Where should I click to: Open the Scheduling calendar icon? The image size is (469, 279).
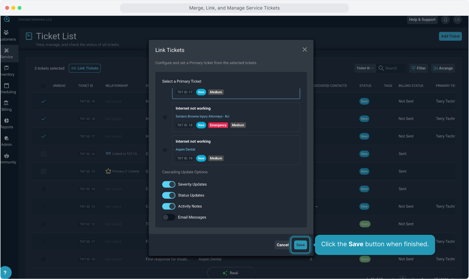tap(6, 86)
